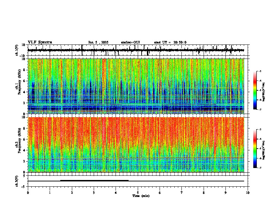The height and width of the screenshot is (216, 279).
Task: Click the -3 label on ch.1 color bar
Action: (x=260, y=71)
